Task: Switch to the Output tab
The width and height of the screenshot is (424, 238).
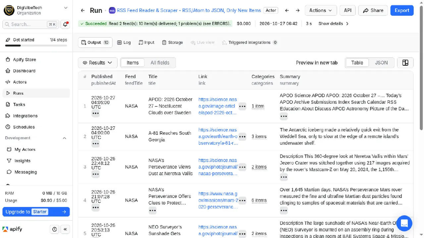Action: (x=95, y=42)
